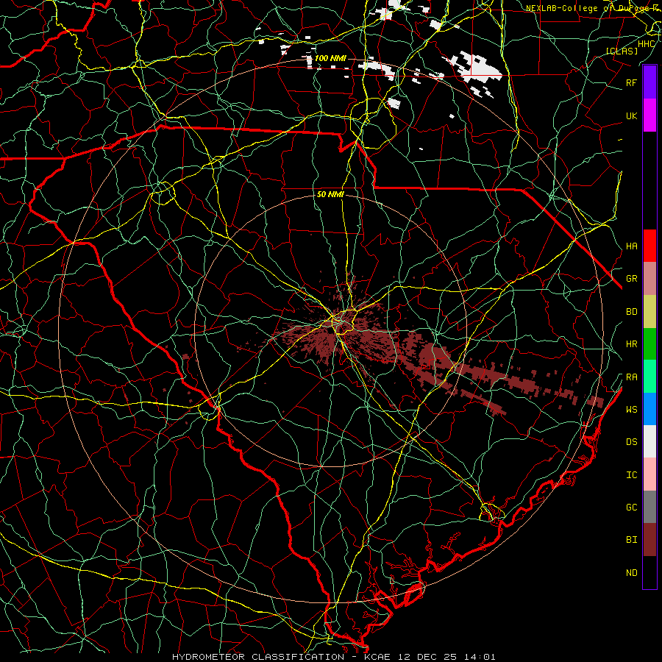Viewport: 662px width, 662px height.
Task: Click the 50 NMI range ring label
Action: [330, 194]
